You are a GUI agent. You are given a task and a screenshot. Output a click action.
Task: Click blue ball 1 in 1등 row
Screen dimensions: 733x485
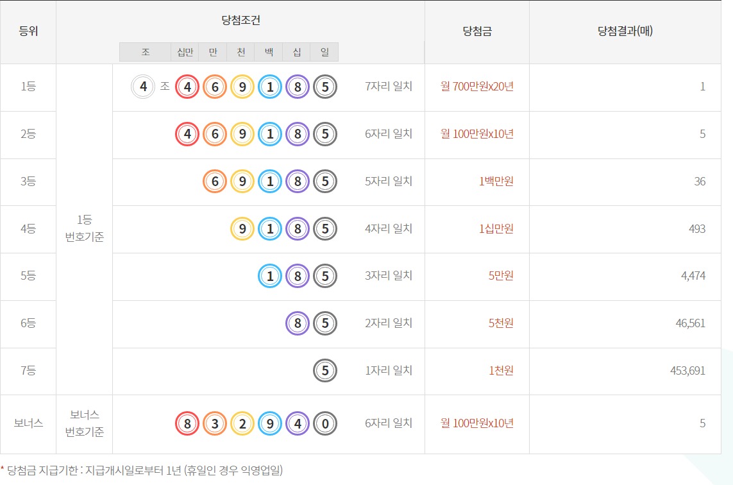click(270, 87)
